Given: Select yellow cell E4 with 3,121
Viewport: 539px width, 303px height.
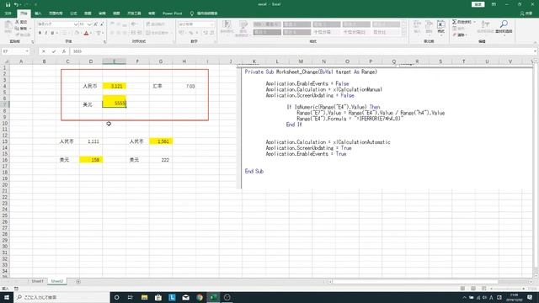Looking at the screenshot, I should (x=115, y=86).
